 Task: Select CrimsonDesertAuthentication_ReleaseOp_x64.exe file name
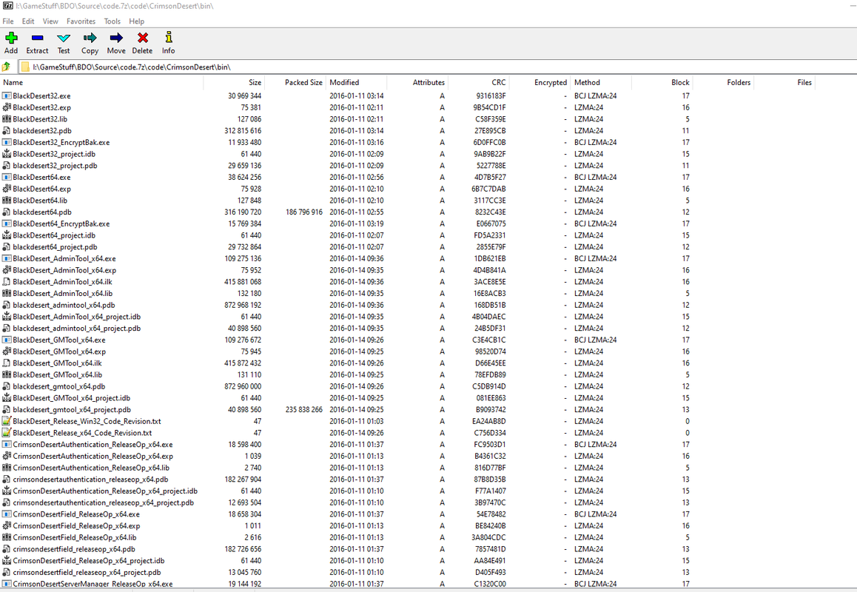(93, 445)
